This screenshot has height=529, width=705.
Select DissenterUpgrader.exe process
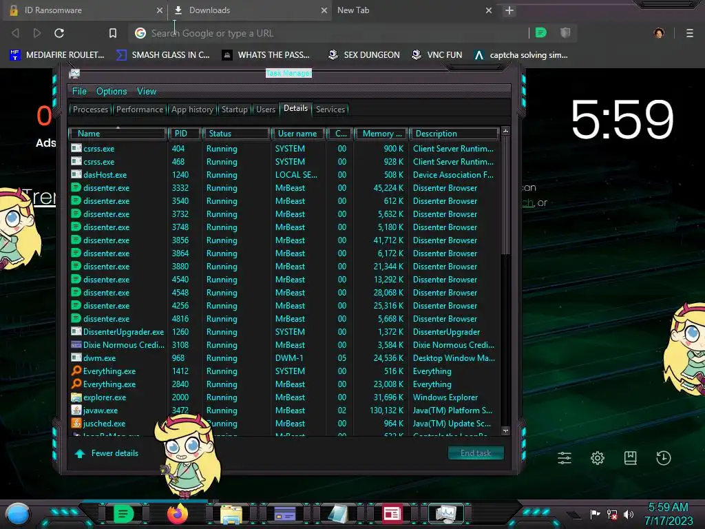click(284, 331)
